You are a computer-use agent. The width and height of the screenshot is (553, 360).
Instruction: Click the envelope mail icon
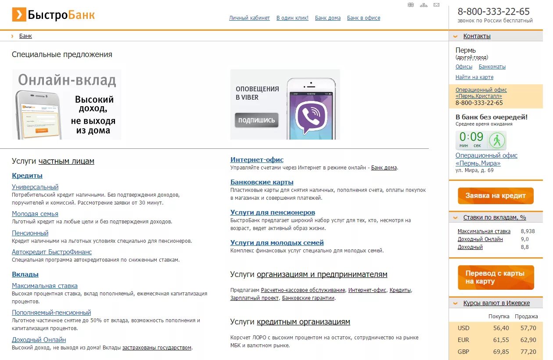436,5
